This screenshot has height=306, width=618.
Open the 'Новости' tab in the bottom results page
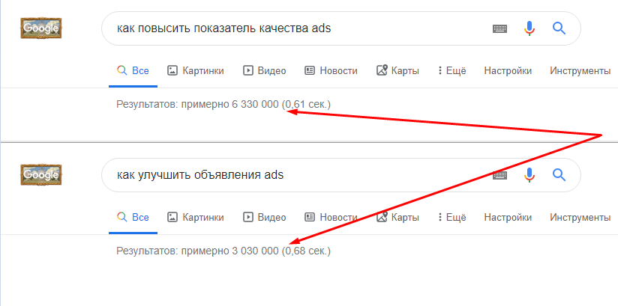click(331, 218)
